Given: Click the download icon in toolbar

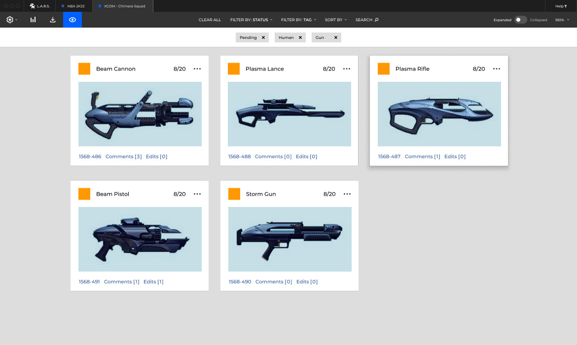Looking at the screenshot, I should coord(53,20).
